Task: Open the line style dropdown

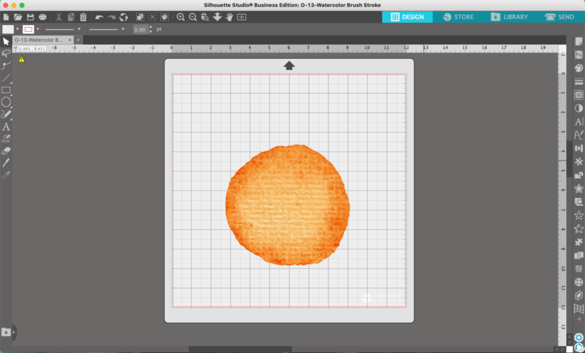Action: click(62, 29)
